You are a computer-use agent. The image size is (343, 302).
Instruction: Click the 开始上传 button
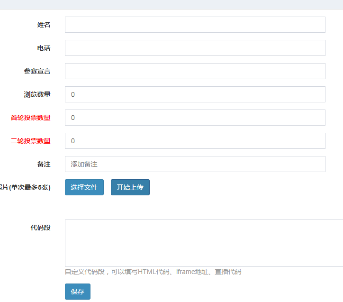130,187
